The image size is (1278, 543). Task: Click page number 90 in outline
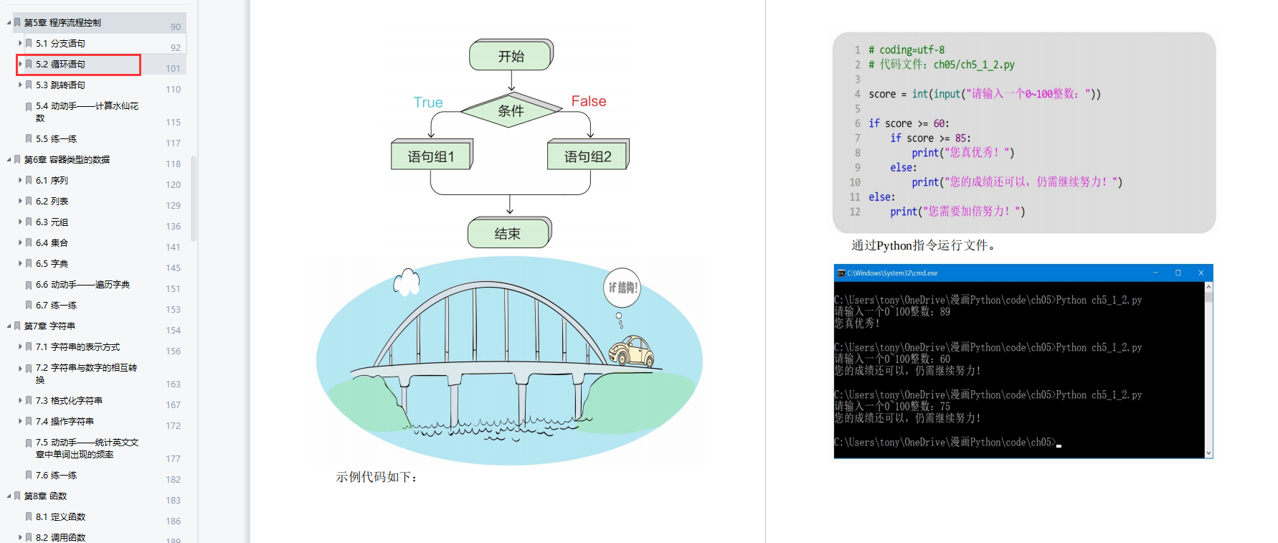tap(176, 27)
